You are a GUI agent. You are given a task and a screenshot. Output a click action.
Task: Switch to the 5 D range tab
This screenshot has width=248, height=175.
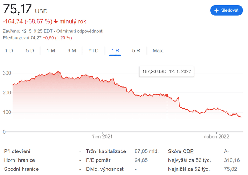pos(30,50)
